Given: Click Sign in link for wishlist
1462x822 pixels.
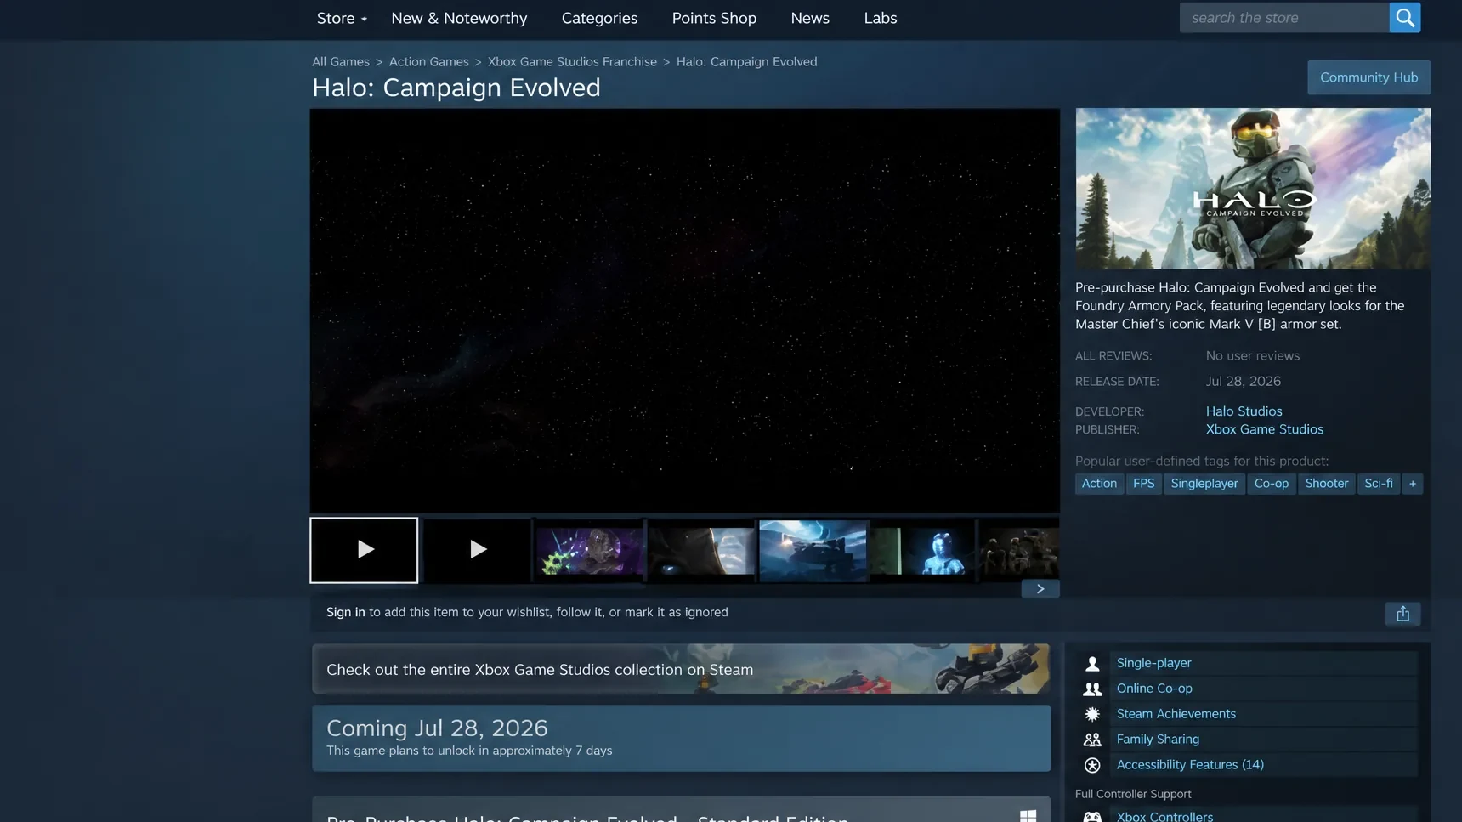Looking at the screenshot, I should pos(345,612).
